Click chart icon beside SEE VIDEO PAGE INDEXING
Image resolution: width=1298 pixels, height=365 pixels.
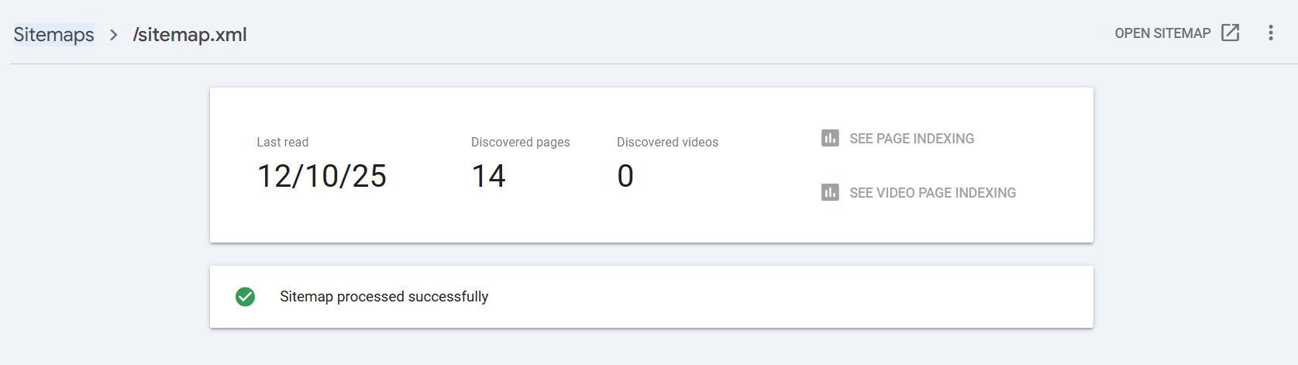click(x=830, y=192)
